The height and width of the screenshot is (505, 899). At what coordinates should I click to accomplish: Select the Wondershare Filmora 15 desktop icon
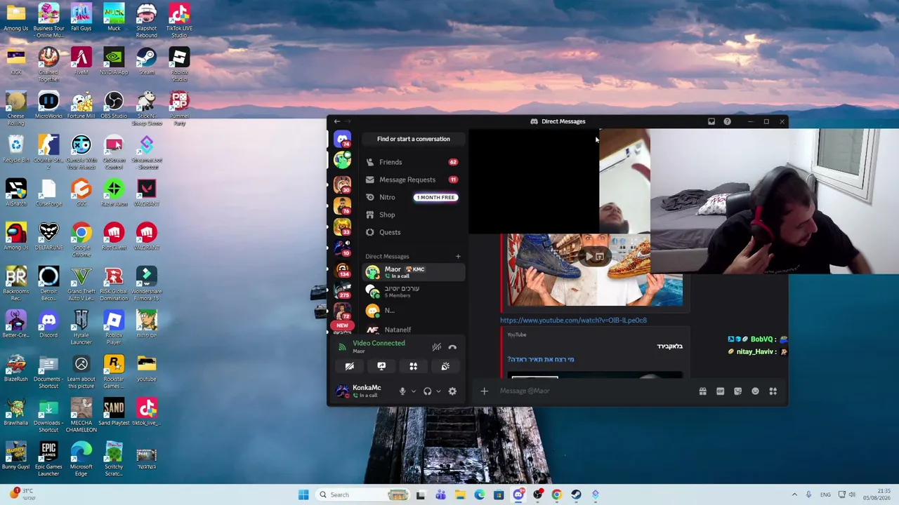pyautogui.click(x=146, y=284)
